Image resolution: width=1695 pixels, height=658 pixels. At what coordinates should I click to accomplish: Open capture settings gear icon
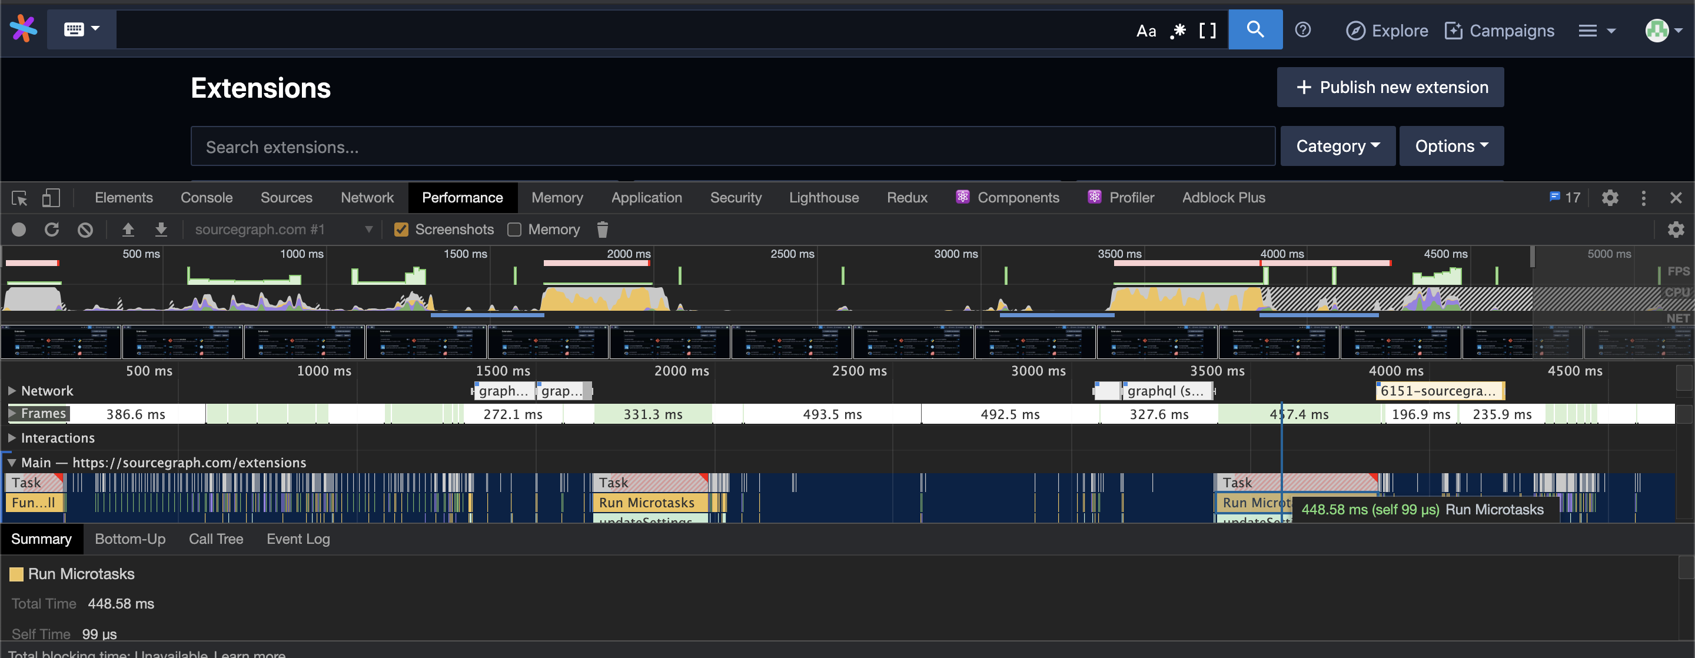(1675, 229)
